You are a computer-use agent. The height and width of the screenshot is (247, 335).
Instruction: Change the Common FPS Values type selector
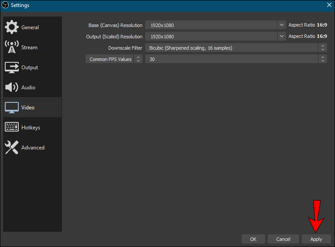[114, 59]
